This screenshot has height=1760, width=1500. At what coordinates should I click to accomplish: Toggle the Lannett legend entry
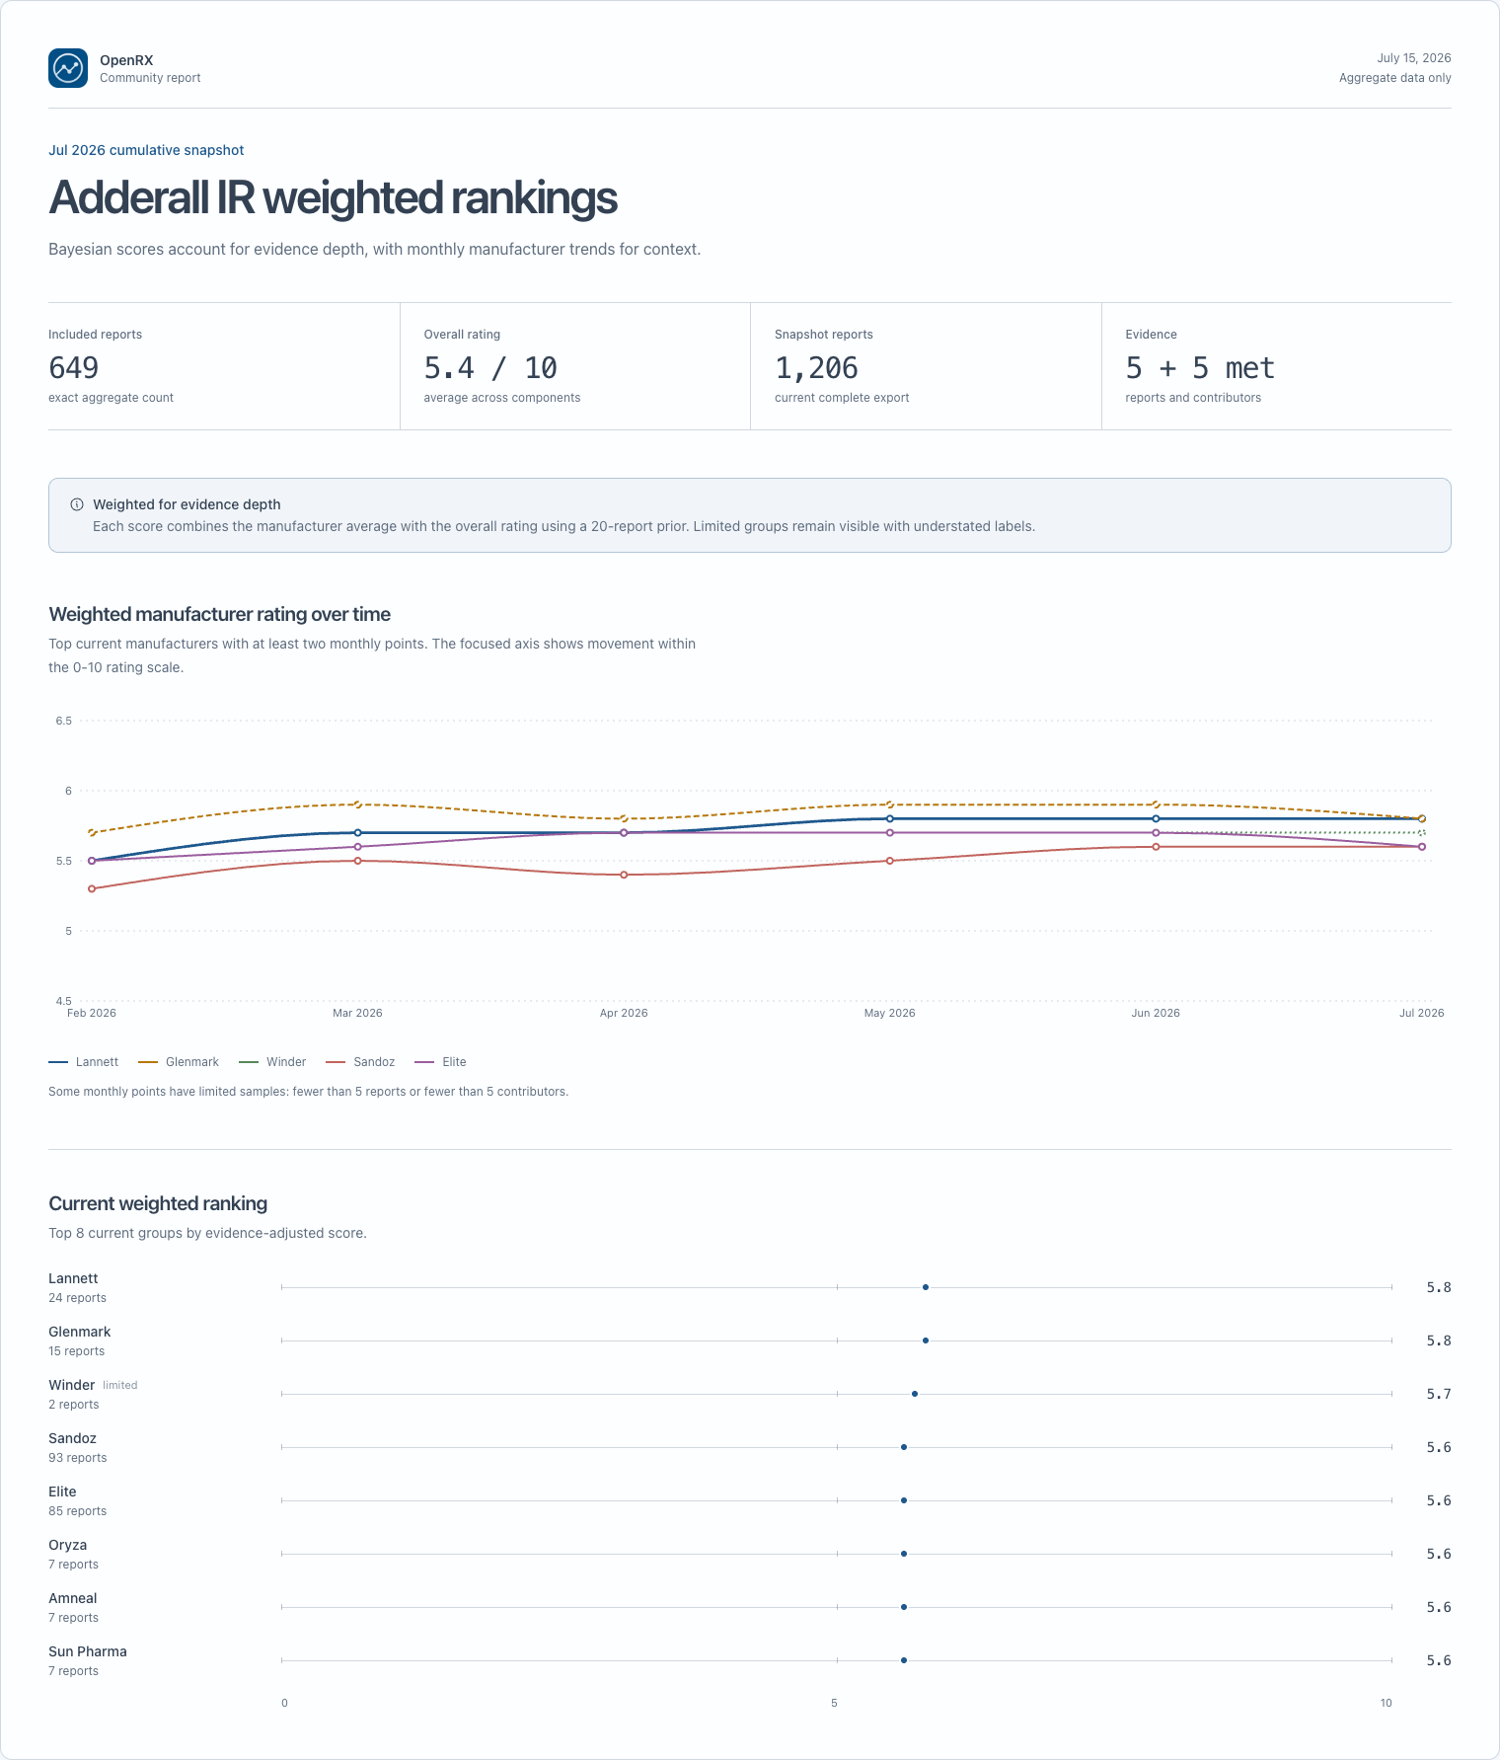click(83, 1062)
